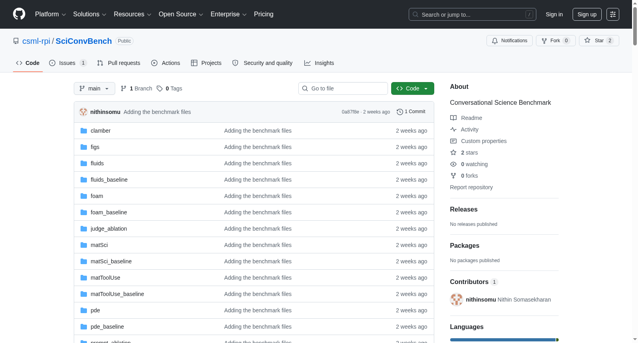Open the Pricing page

pos(264,14)
